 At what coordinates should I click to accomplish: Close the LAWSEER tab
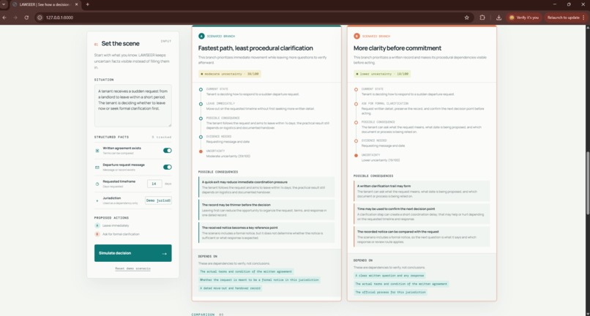click(x=76, y=4)
